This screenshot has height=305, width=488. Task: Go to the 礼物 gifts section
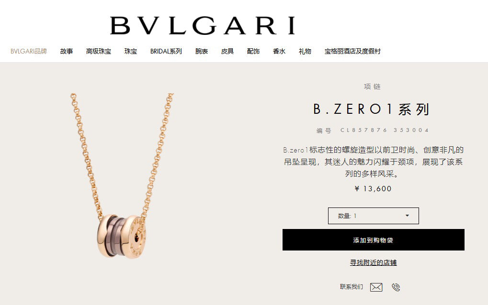[305, 51]
